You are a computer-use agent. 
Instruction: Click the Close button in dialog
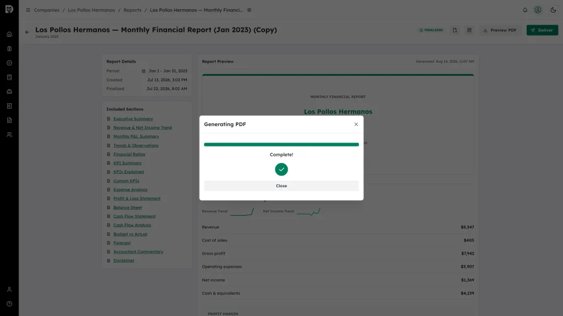tap(281, 185)
